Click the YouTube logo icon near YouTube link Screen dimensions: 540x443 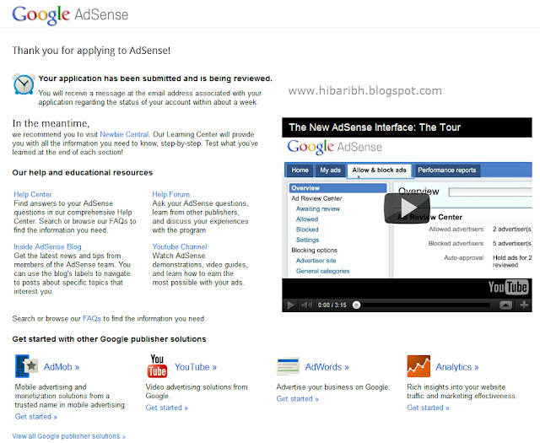click(x=157, y=366)
